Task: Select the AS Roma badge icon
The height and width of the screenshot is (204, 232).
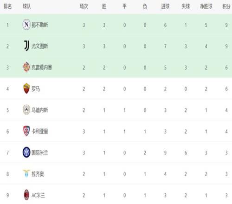Action: (26, 89)
